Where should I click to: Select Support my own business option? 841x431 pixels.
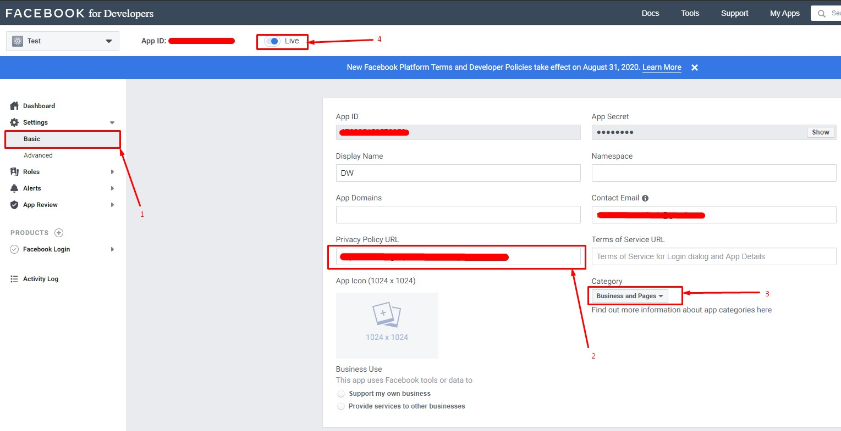[341, 394]
